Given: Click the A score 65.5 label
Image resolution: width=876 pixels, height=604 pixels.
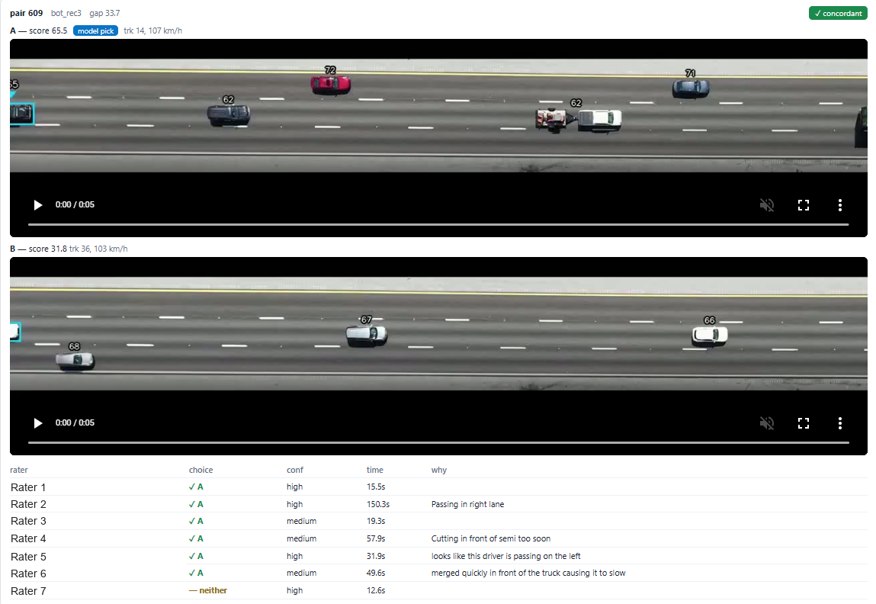Looking at the screenshot, I should (x=39, y=31).
